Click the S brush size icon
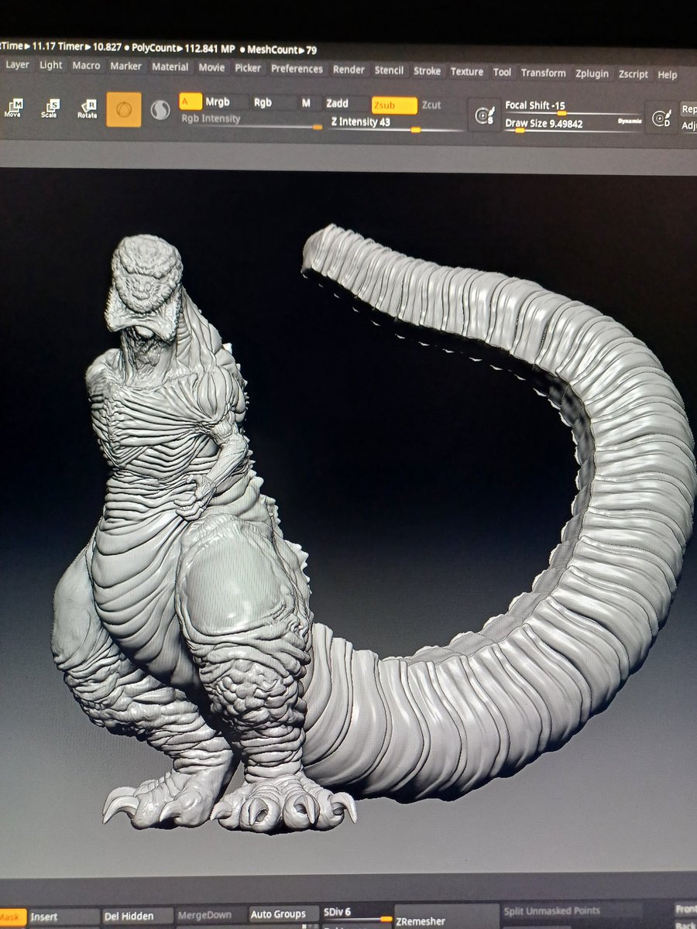This screenshot has height=929, width=697. [x=485, y=115]
